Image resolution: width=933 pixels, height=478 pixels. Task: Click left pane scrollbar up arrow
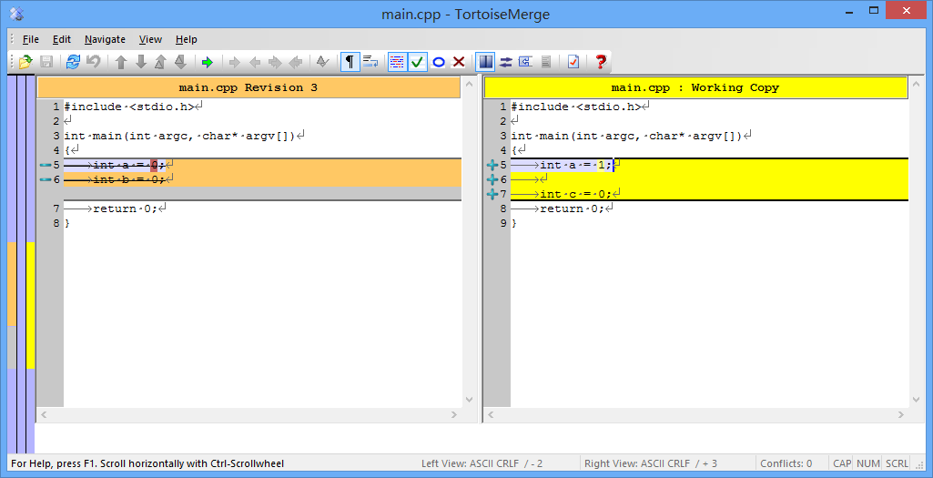pyautogui.click(x=469, y=85)
